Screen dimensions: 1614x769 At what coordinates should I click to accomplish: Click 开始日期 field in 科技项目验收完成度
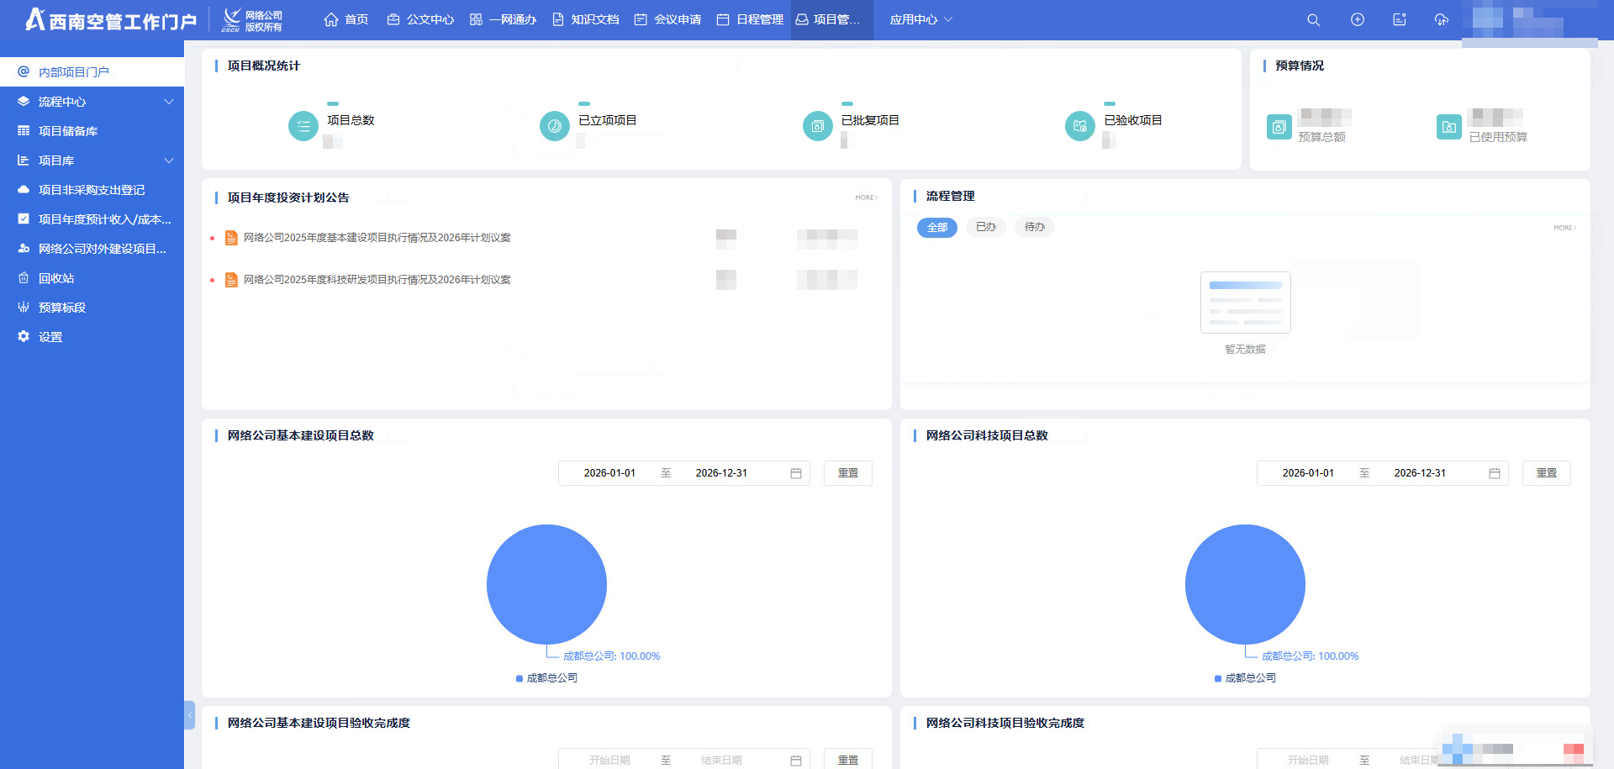coord(1308,761)
